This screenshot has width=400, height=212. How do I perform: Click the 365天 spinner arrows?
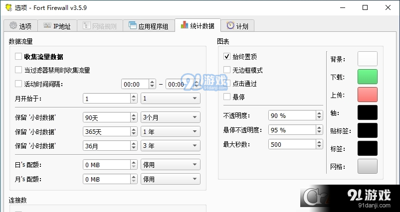point(134,131)
